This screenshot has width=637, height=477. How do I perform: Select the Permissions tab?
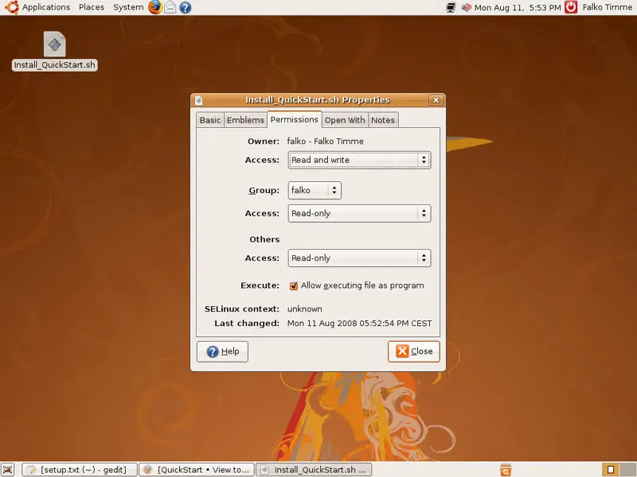tap(294, 119)
